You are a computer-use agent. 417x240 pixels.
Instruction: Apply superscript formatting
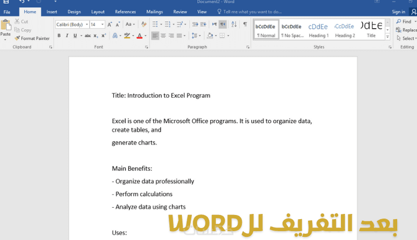(104, 35)
